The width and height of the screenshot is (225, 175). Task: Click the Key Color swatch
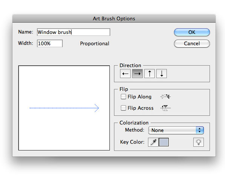click(164, 142)
